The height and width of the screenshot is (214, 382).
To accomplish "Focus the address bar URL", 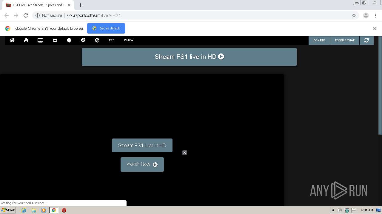I will coord(94,15).
